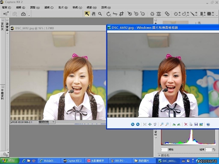This screenshot has height=164, width=219.
Task: Expand the 資料夾 side panel
Action: click(3, 20)
